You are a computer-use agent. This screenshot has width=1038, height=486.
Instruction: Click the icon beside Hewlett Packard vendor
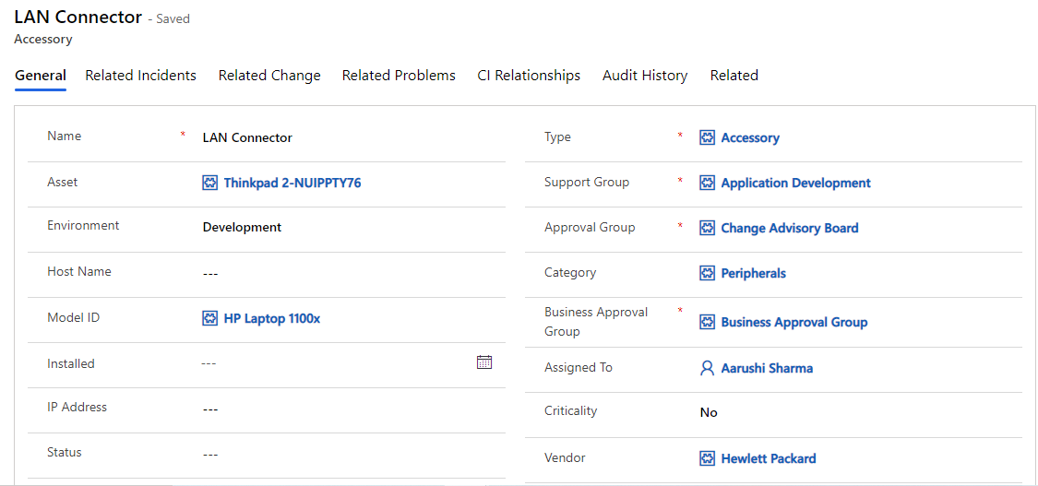708,458
